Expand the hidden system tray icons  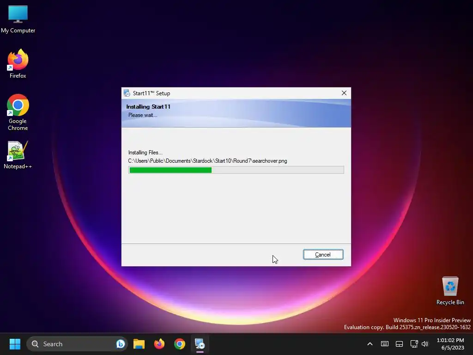coord(370,344)
